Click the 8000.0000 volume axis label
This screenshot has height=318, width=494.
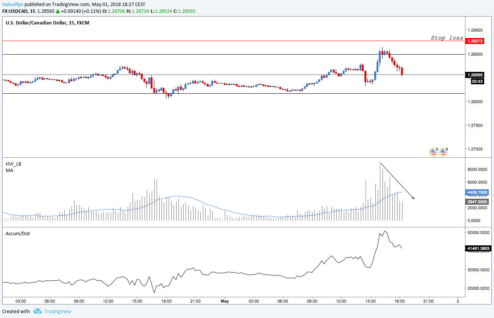[x=477, y=169]
